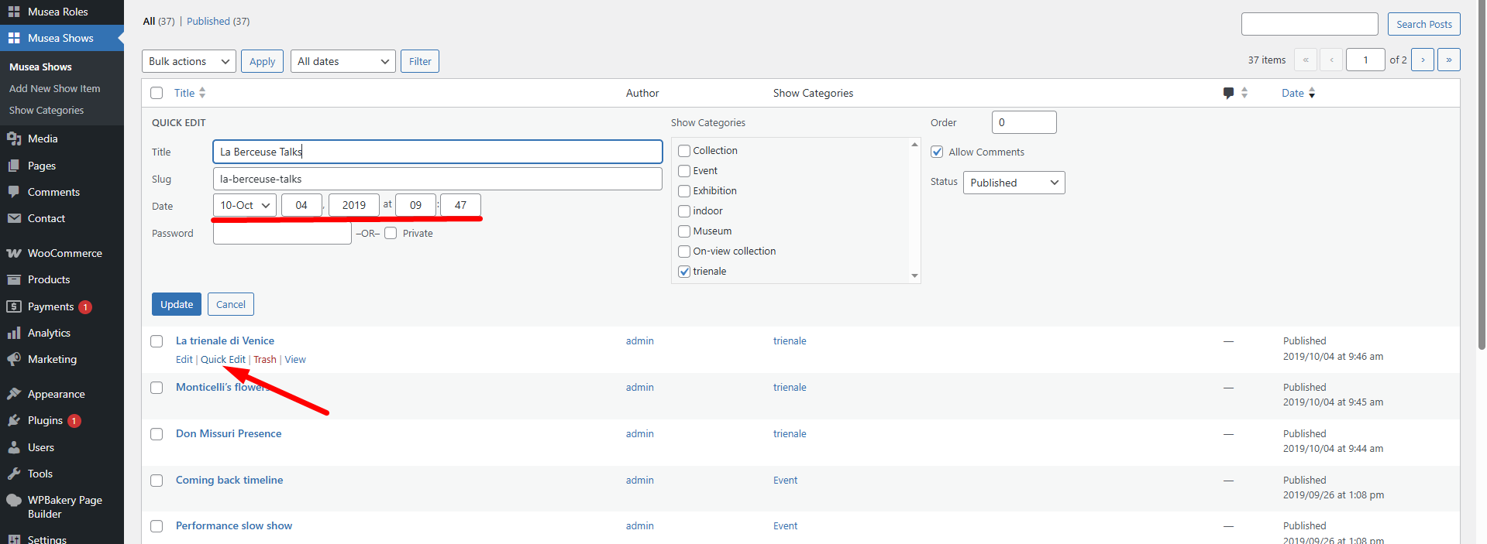This screenshot has width=1487, height=544.
Task: Click the Order number field
Action: (1024, 122)
